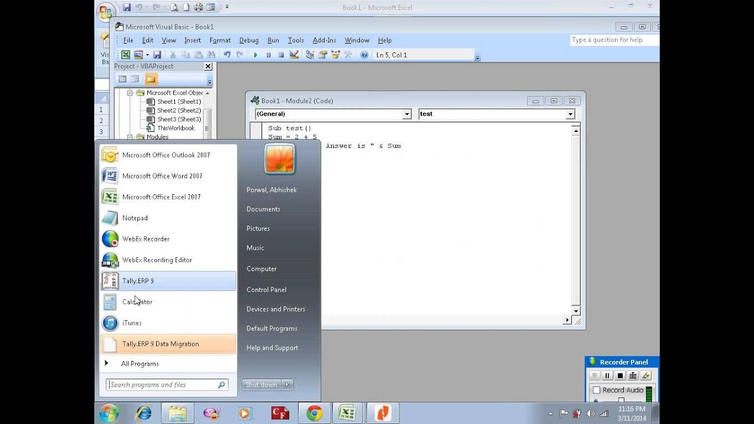Select Sheet2 (Sheet2) in project tree

pyautogui.click(x=178, y=110)
